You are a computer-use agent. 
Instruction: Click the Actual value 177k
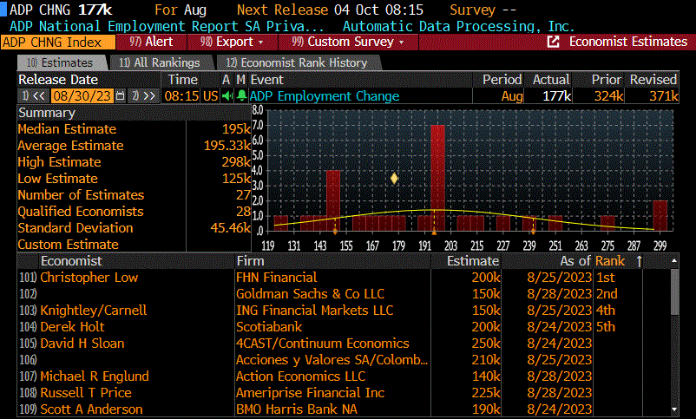point(556,96)
